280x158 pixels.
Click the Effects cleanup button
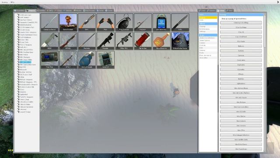(x=241, y=74)
